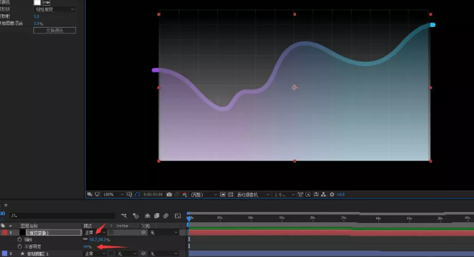
Task: Open layer 2 parent 无 dropdown
Action: click(x=164, y=253)
